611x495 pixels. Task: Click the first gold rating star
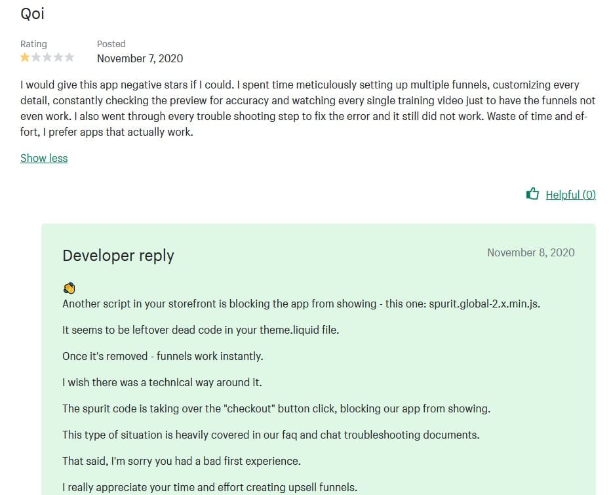[x=25, y=58]
